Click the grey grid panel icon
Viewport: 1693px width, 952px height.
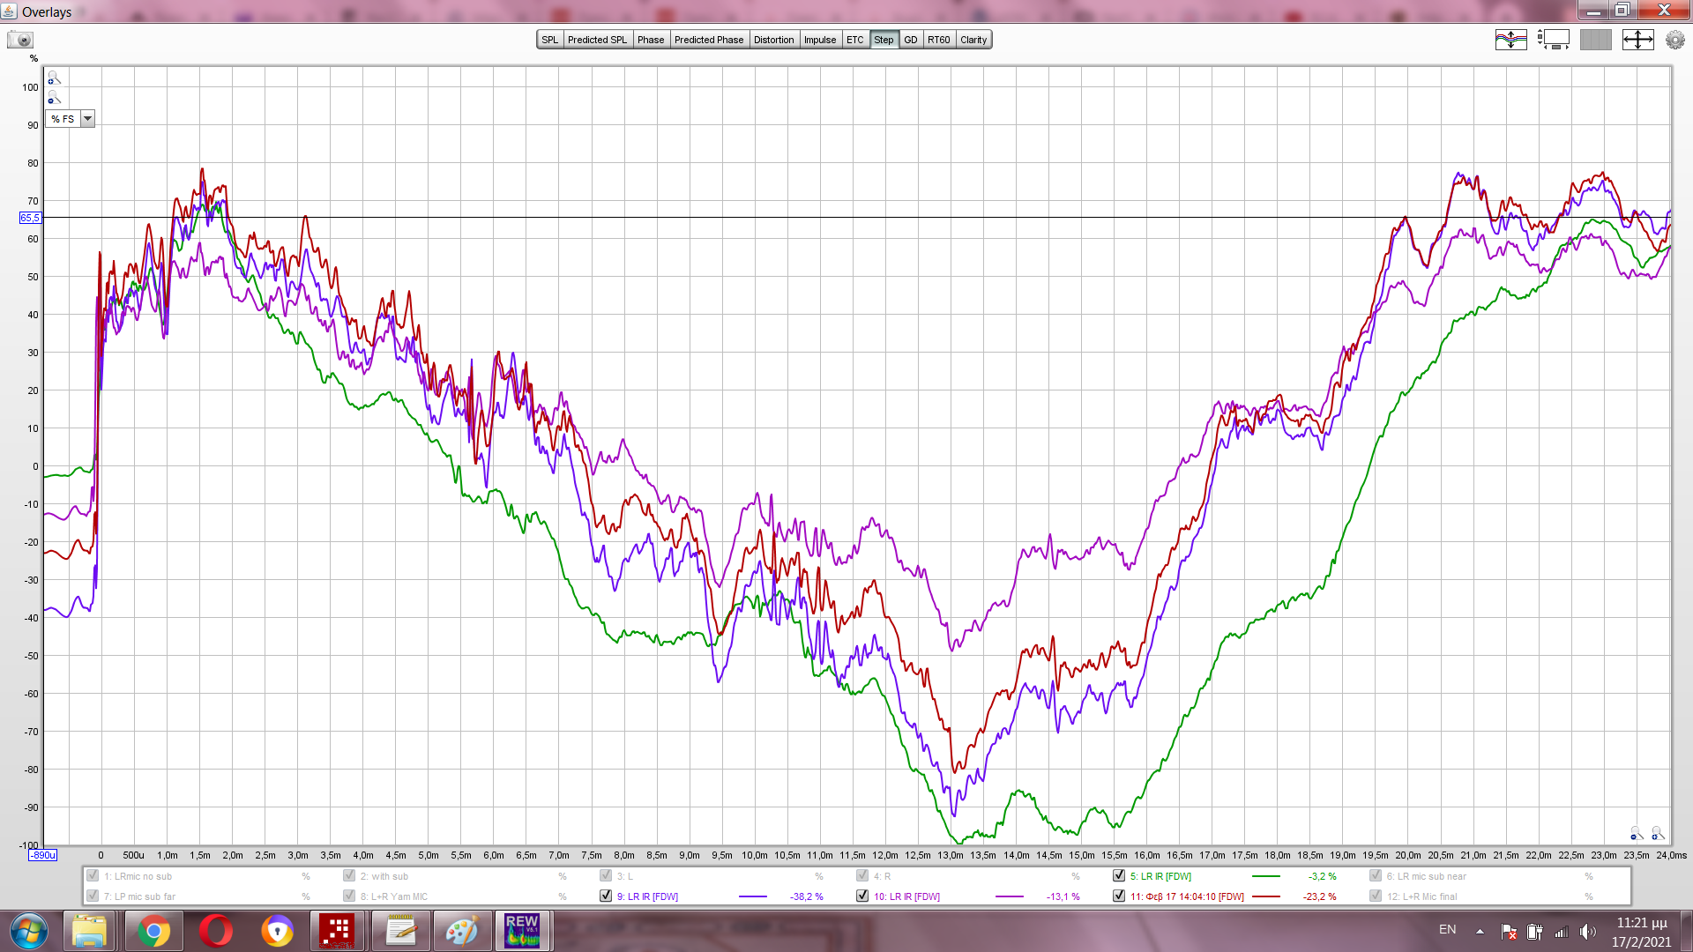point(1595,40)
